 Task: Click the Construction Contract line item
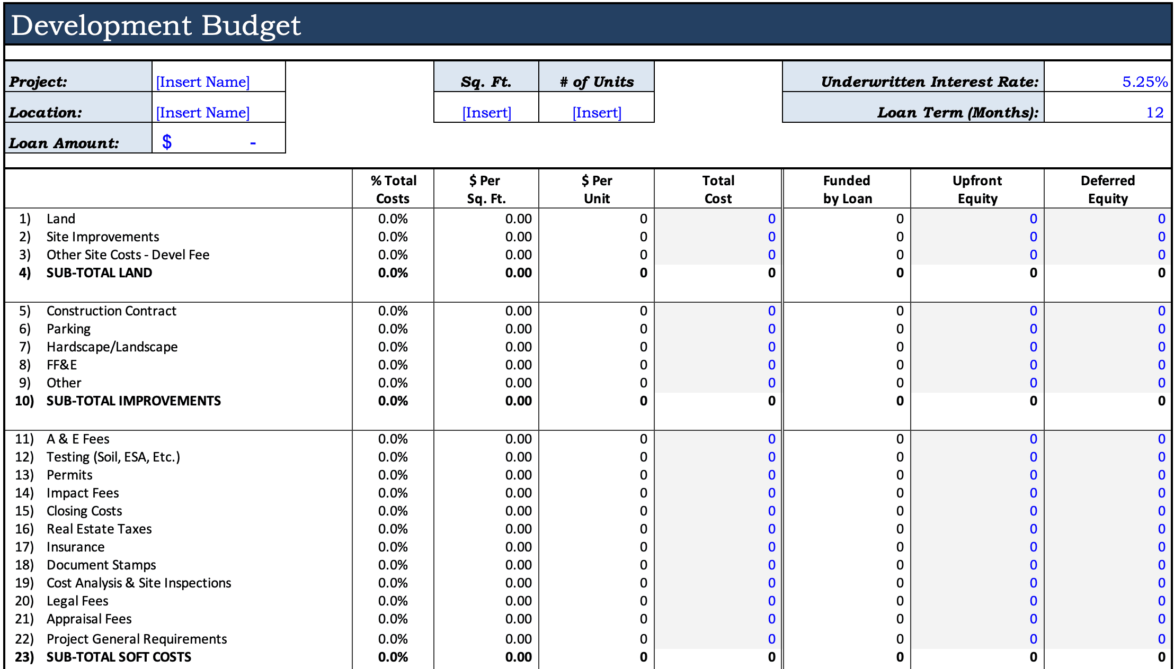(111, 311)
